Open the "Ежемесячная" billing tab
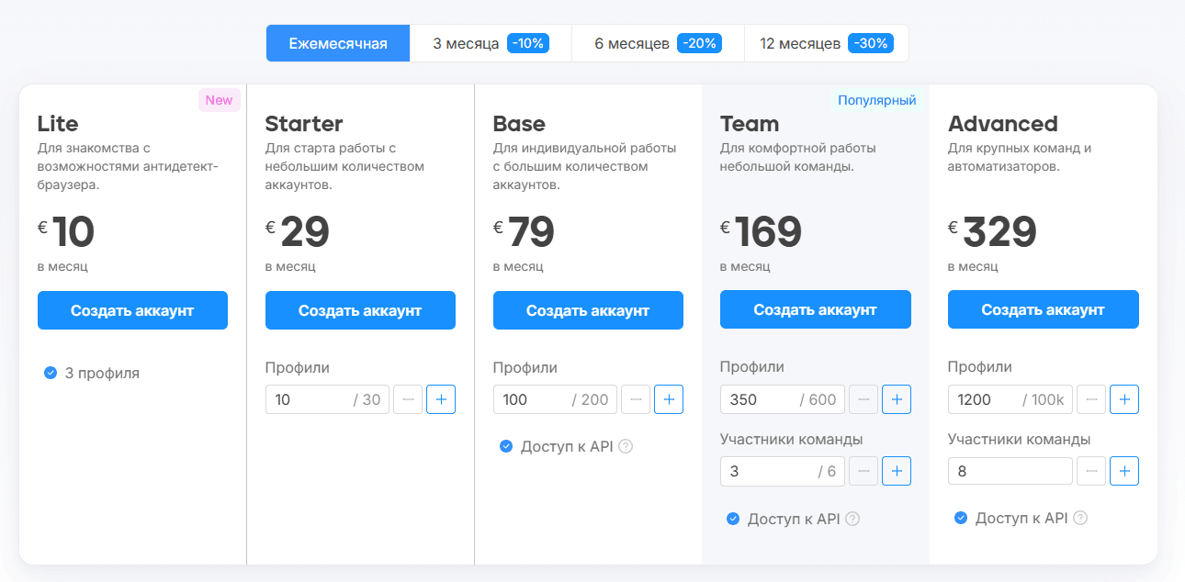This screenshot has height=582, width=1185. pos(337,42)
